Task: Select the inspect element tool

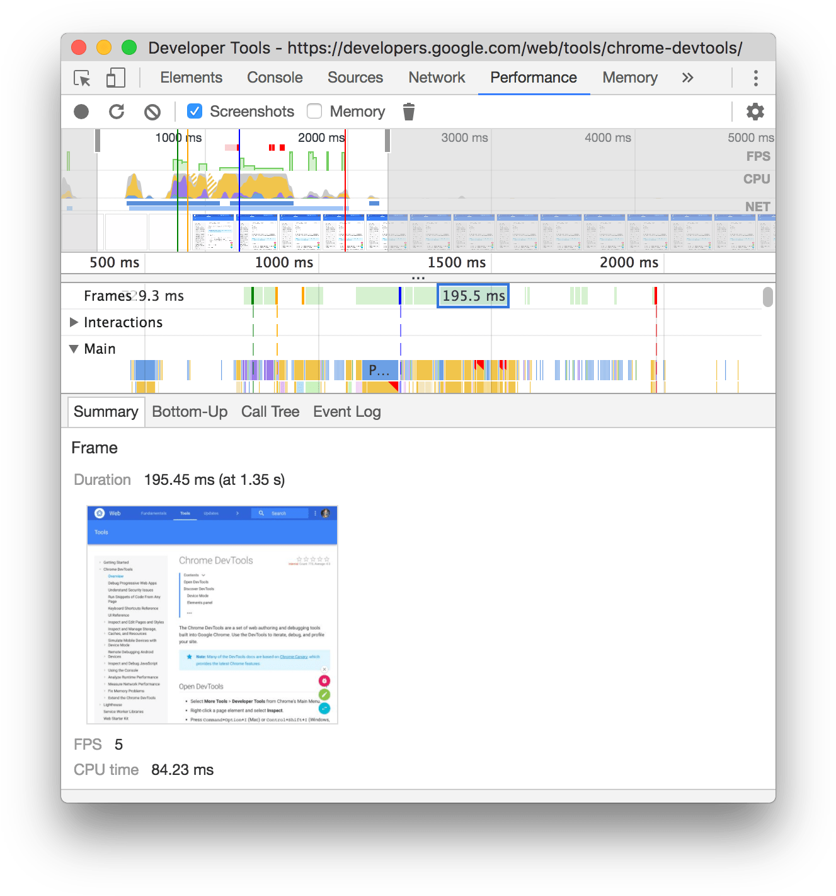Action: point(81,78)
